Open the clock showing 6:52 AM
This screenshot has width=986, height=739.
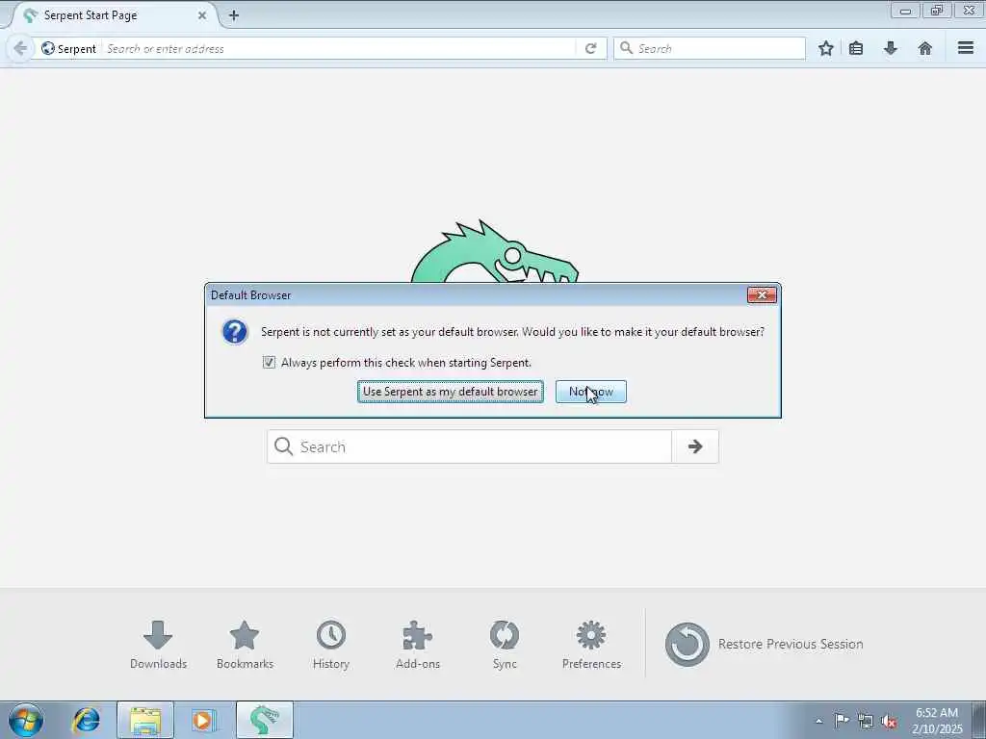tap(937, 721)
